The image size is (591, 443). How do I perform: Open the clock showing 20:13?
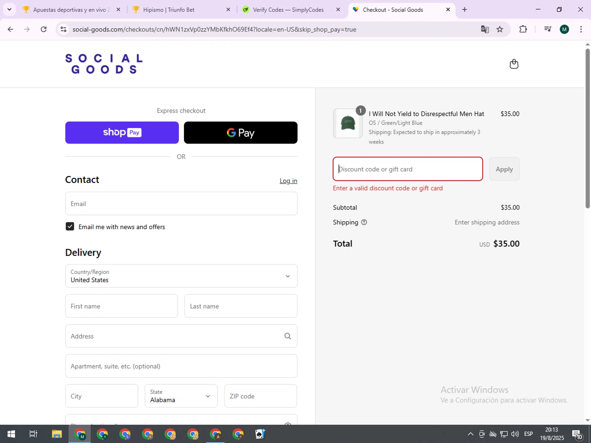[x=552, y=434]
